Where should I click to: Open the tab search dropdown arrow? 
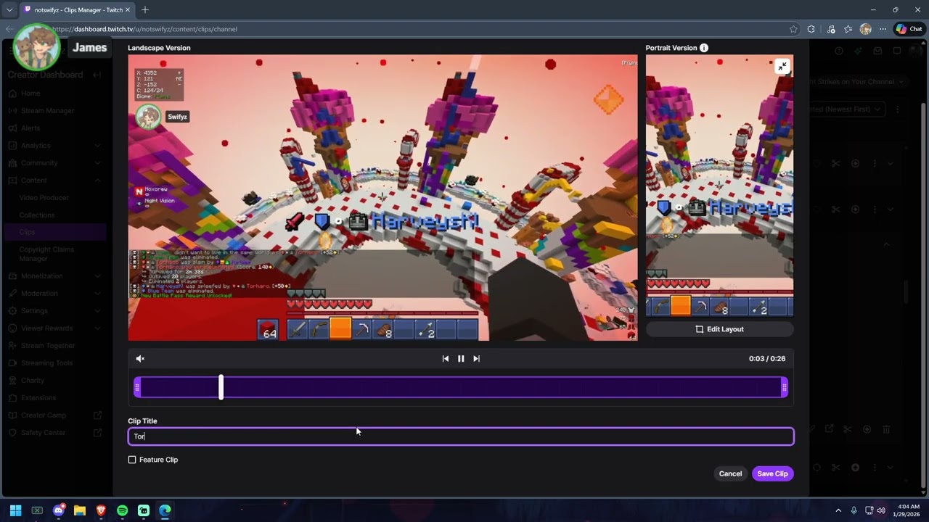[9, 9]
